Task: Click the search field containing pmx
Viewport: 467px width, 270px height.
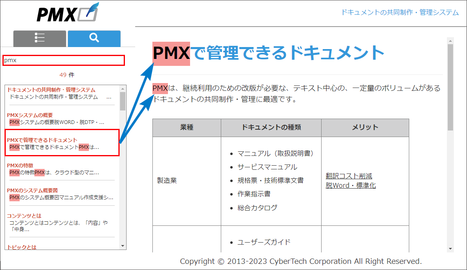Action: pos(64,61)
